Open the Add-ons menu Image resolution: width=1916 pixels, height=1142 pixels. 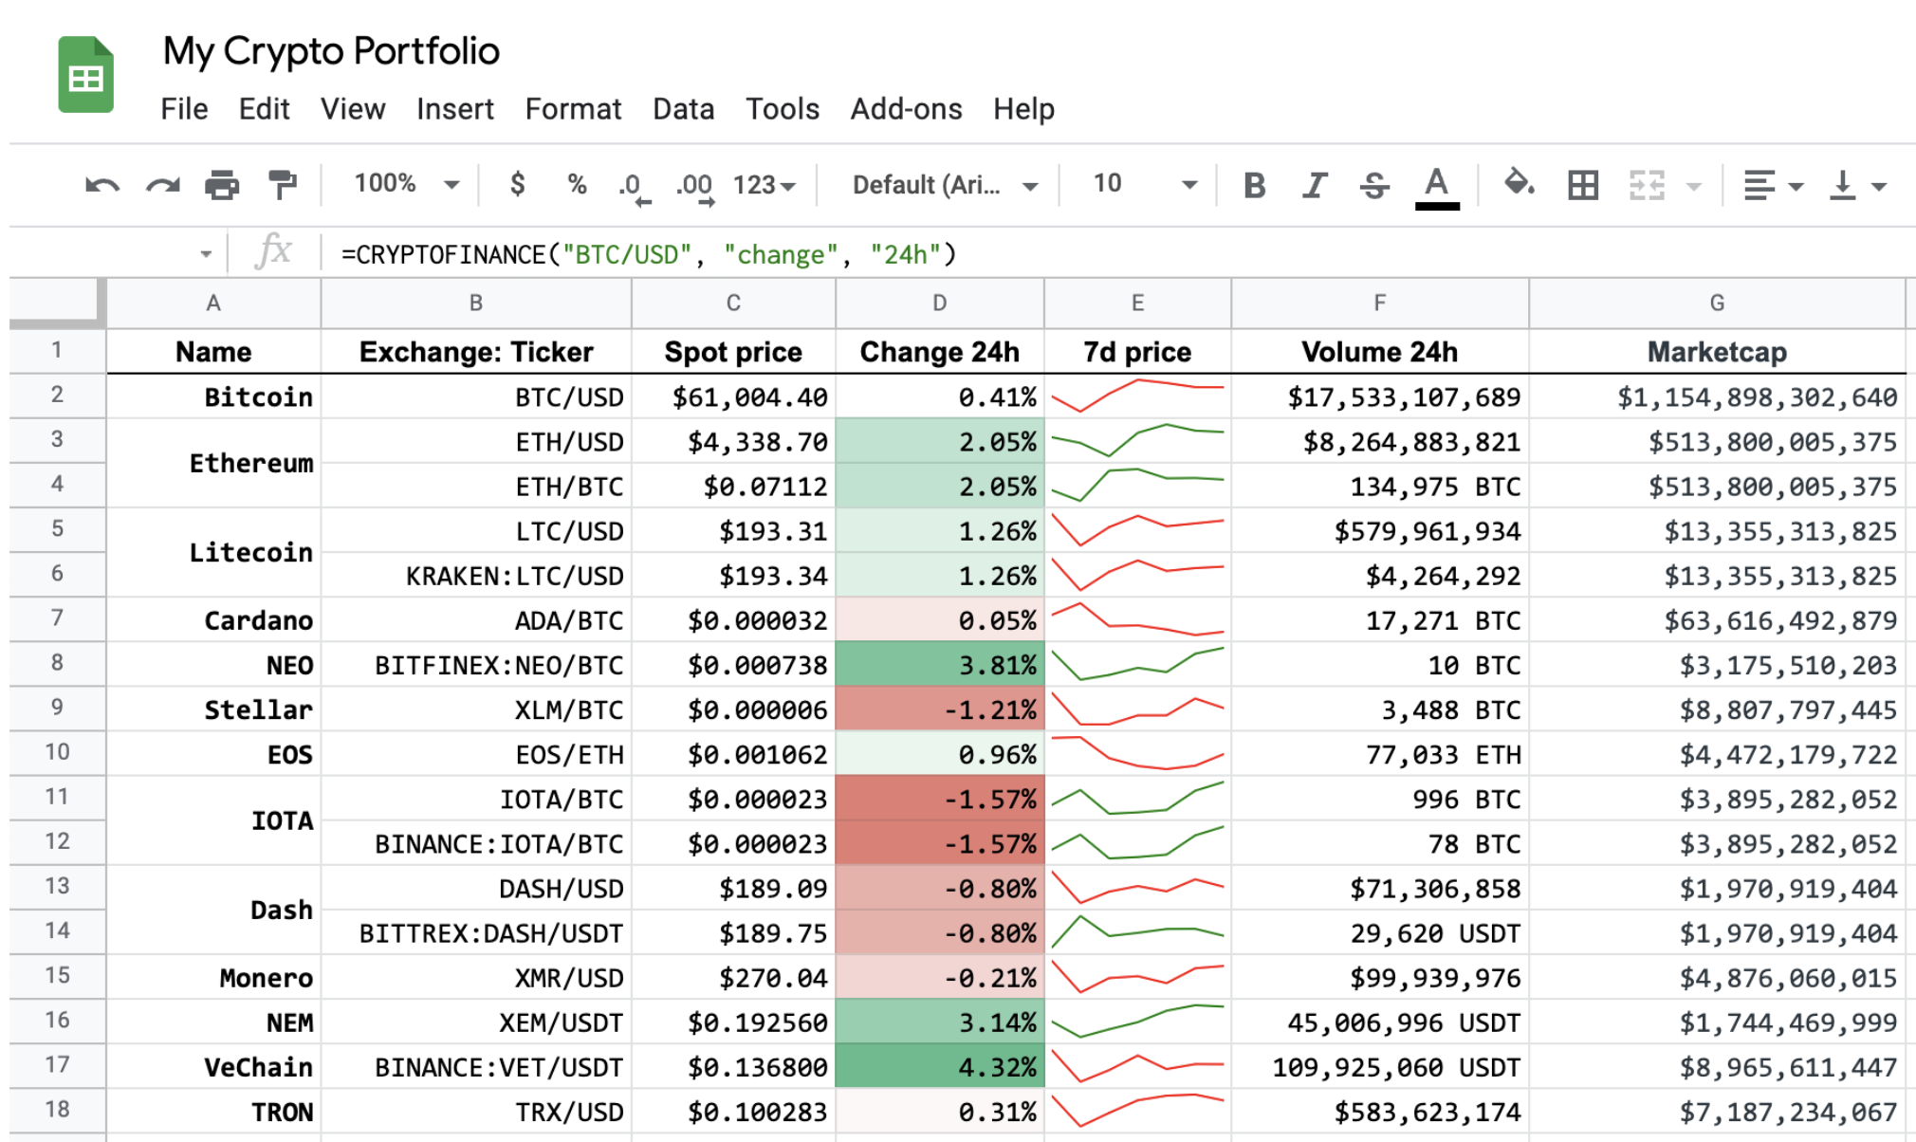(906, 109)
